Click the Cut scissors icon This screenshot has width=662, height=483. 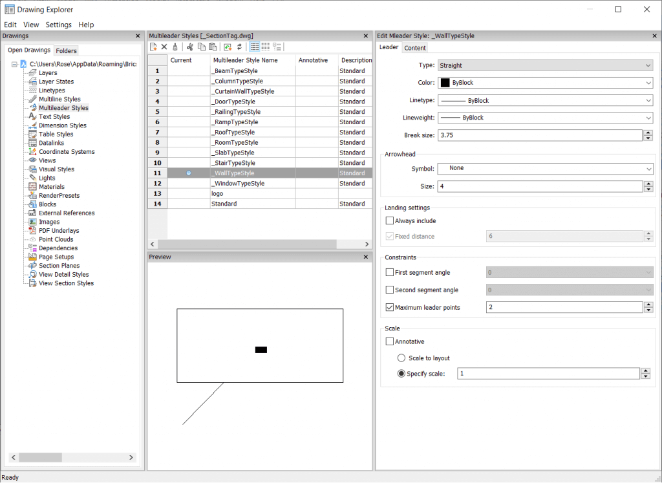pyautogui.click(x=190, y=47)
